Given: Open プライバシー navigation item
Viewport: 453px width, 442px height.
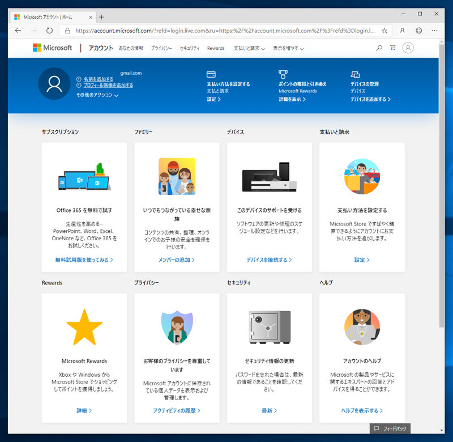Looking at the screenshot, I should (x=161, y=48).
